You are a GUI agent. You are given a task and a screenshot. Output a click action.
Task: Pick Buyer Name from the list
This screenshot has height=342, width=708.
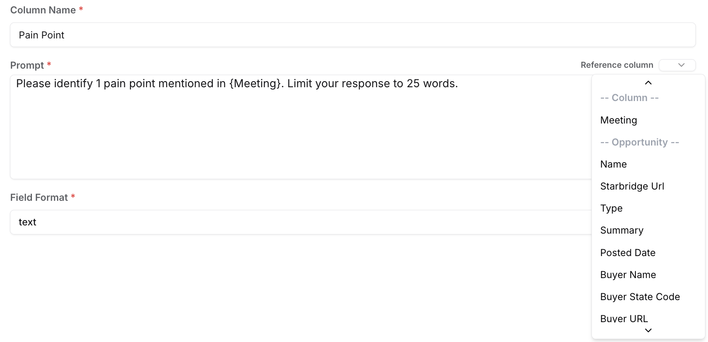pos(628,275)
